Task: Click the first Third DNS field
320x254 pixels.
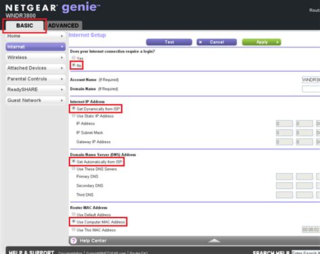Action: pos(284,195)
